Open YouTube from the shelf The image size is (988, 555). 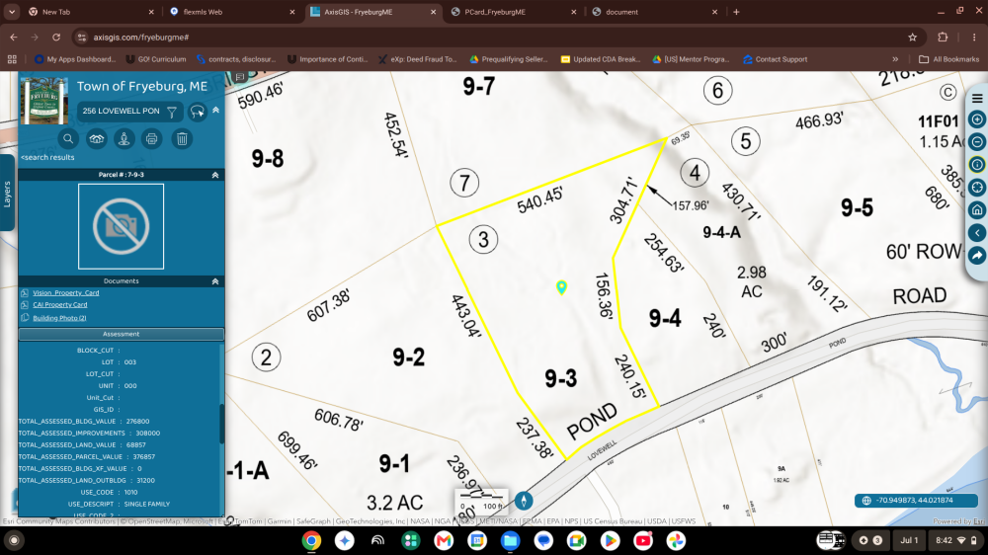point(643,540)
